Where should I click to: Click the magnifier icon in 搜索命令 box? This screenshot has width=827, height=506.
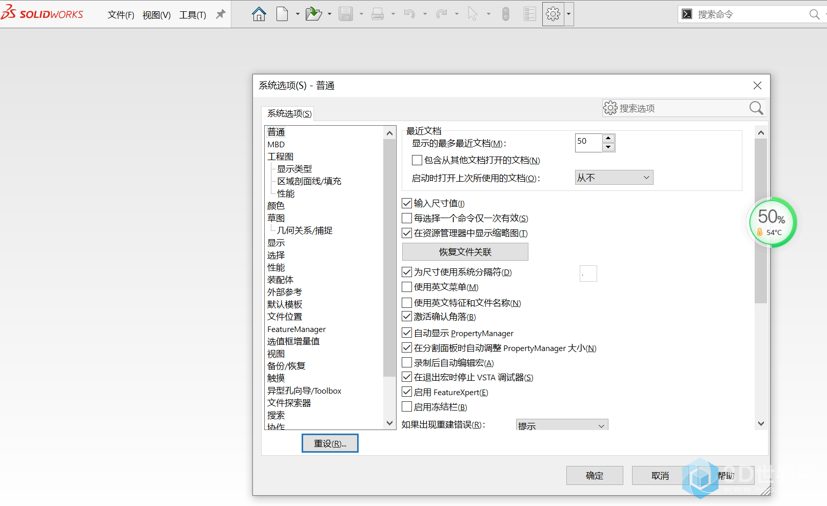tap(814, 14)
